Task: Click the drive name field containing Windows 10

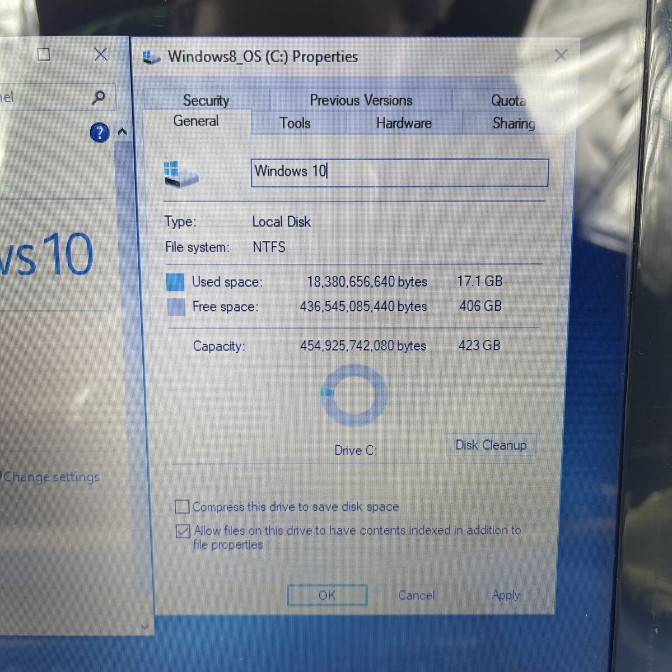Action: tap(400, 172)
